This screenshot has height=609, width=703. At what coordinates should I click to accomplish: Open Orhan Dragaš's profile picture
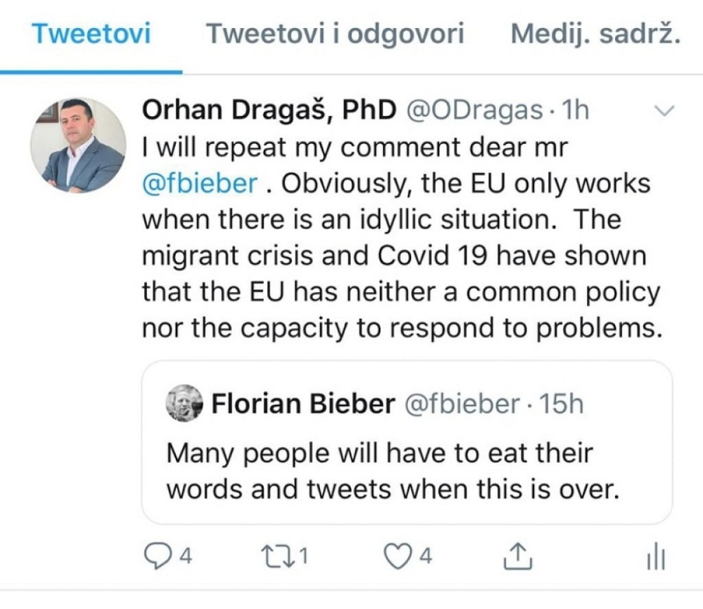click(x=78, y=145)
